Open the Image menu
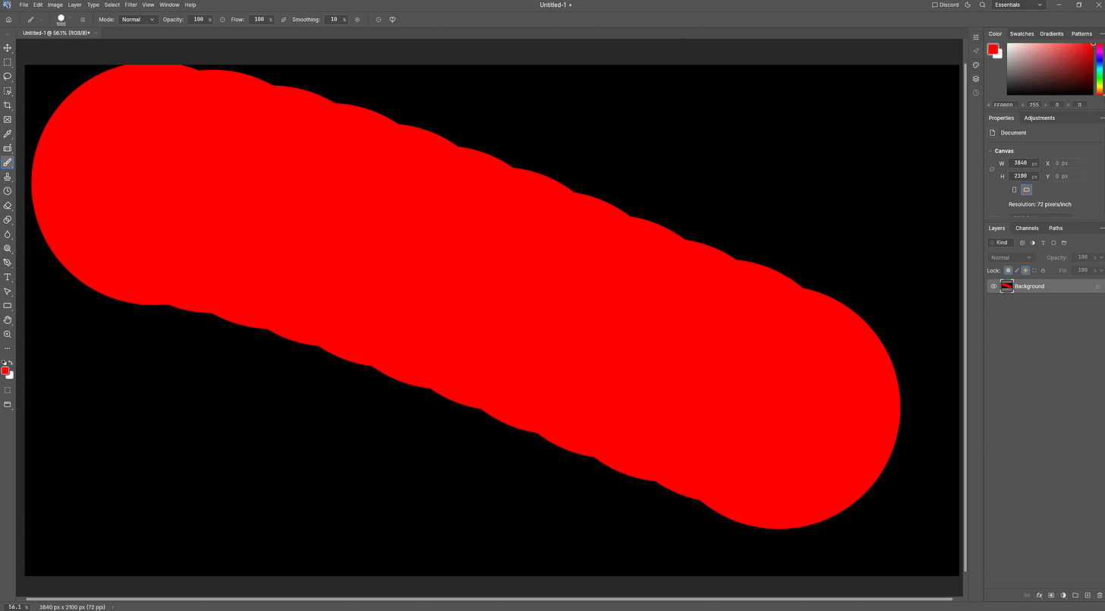This screenshot has height=611, width=1105. (x=55, y=5)
